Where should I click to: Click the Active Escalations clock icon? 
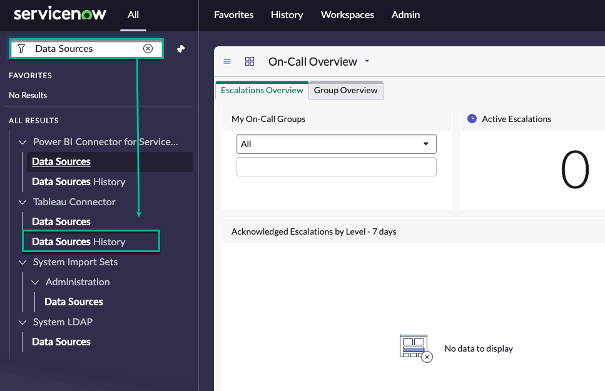point(472,119)
